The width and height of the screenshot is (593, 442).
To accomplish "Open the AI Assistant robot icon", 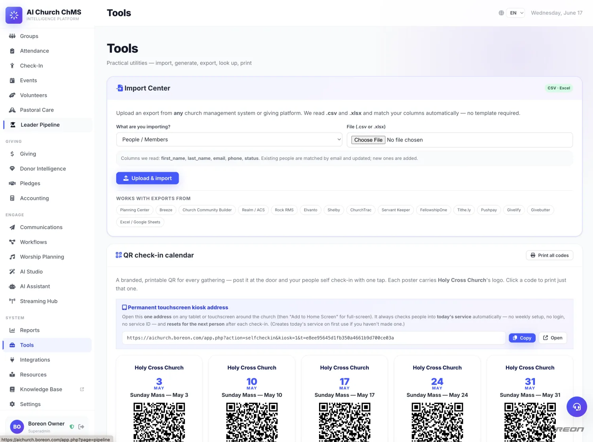I will click(x=12, y=286).
